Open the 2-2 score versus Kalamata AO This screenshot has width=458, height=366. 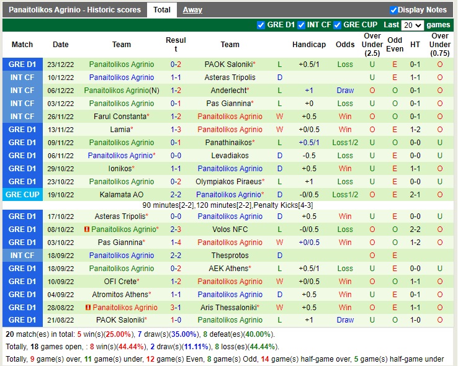(176, 195)
